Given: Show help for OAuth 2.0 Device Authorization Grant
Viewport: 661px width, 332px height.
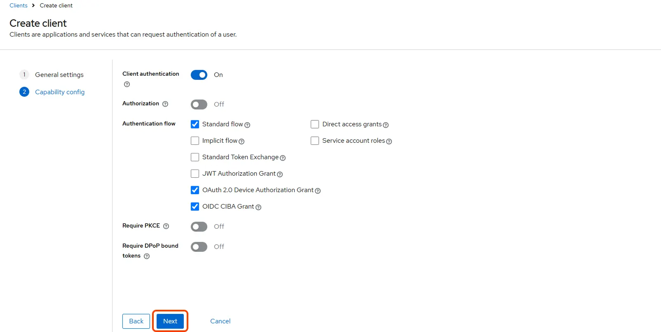Looking at the screenshot, I should (318, 191).
